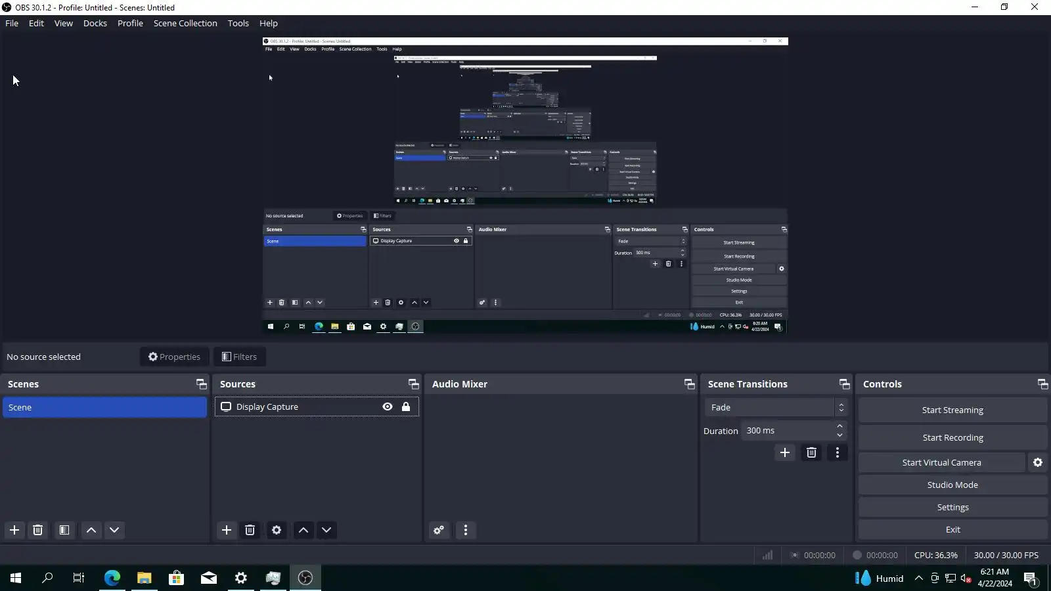The height and width of the screenshot is (591, 1051).
Task: Open transition properties three-dot menu
Action: coord(838,452)
